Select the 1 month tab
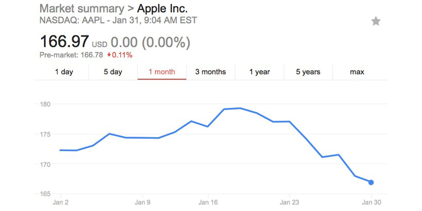Screen dimensions: 422x211 162,72
